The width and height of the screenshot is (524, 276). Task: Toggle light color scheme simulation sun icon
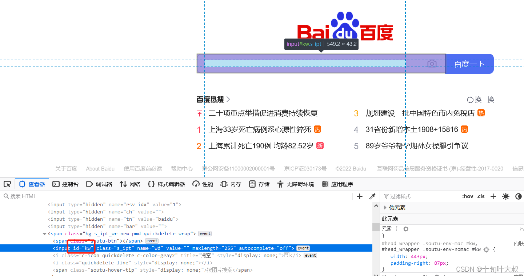pos(506,196)
